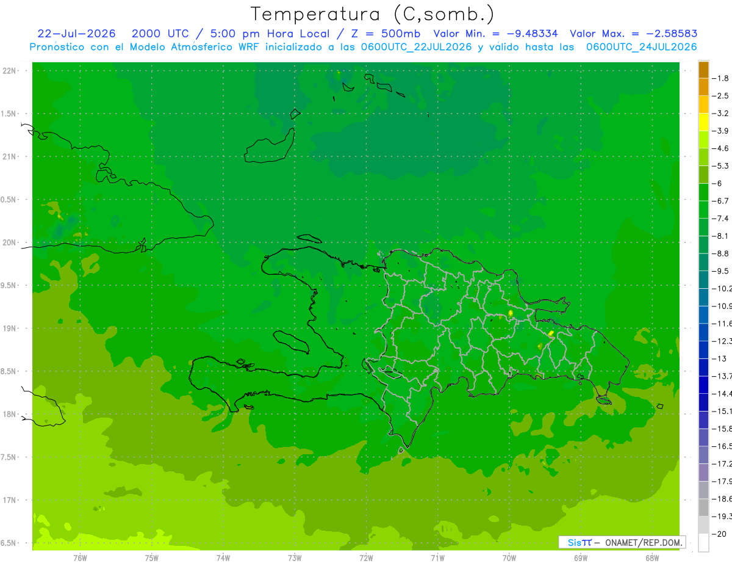This screenshot has width=732, height=566.
Task: Pick the white swatch below -20
Action: 703,542
